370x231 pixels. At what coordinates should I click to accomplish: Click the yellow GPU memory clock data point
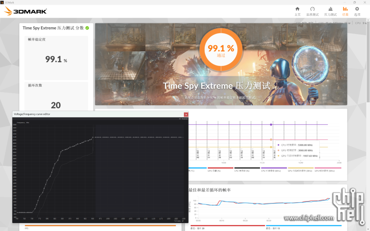click(x=271, y=147)
